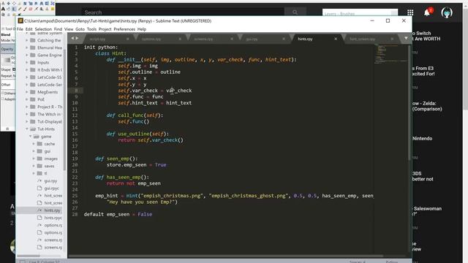Close the options.rpy tab
468x263 pixels.
tap(180, 39)
